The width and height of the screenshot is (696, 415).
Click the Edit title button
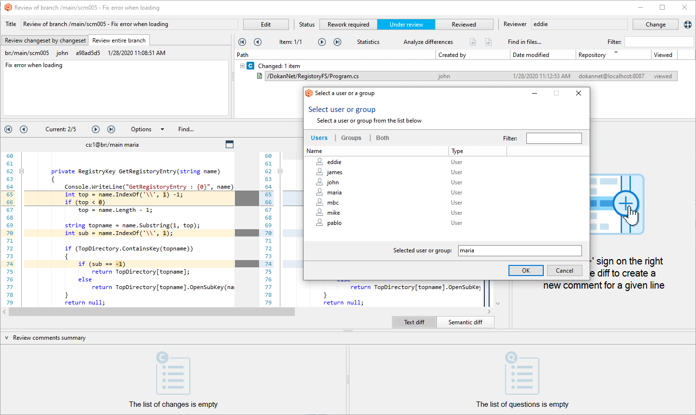coord(266,25)
